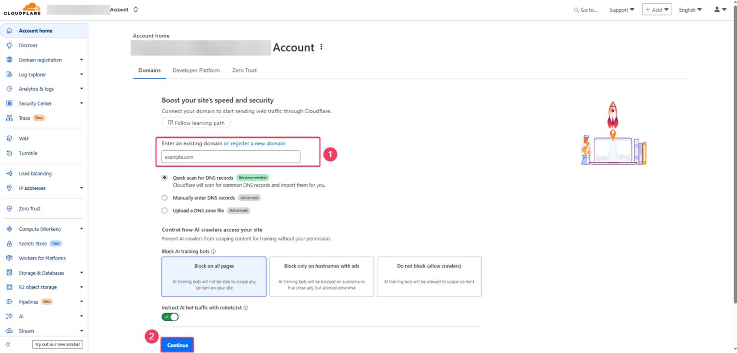Open the Zero Trust tab
The width and height of the screenshot is (737, 353).
(x=245, y=71)
